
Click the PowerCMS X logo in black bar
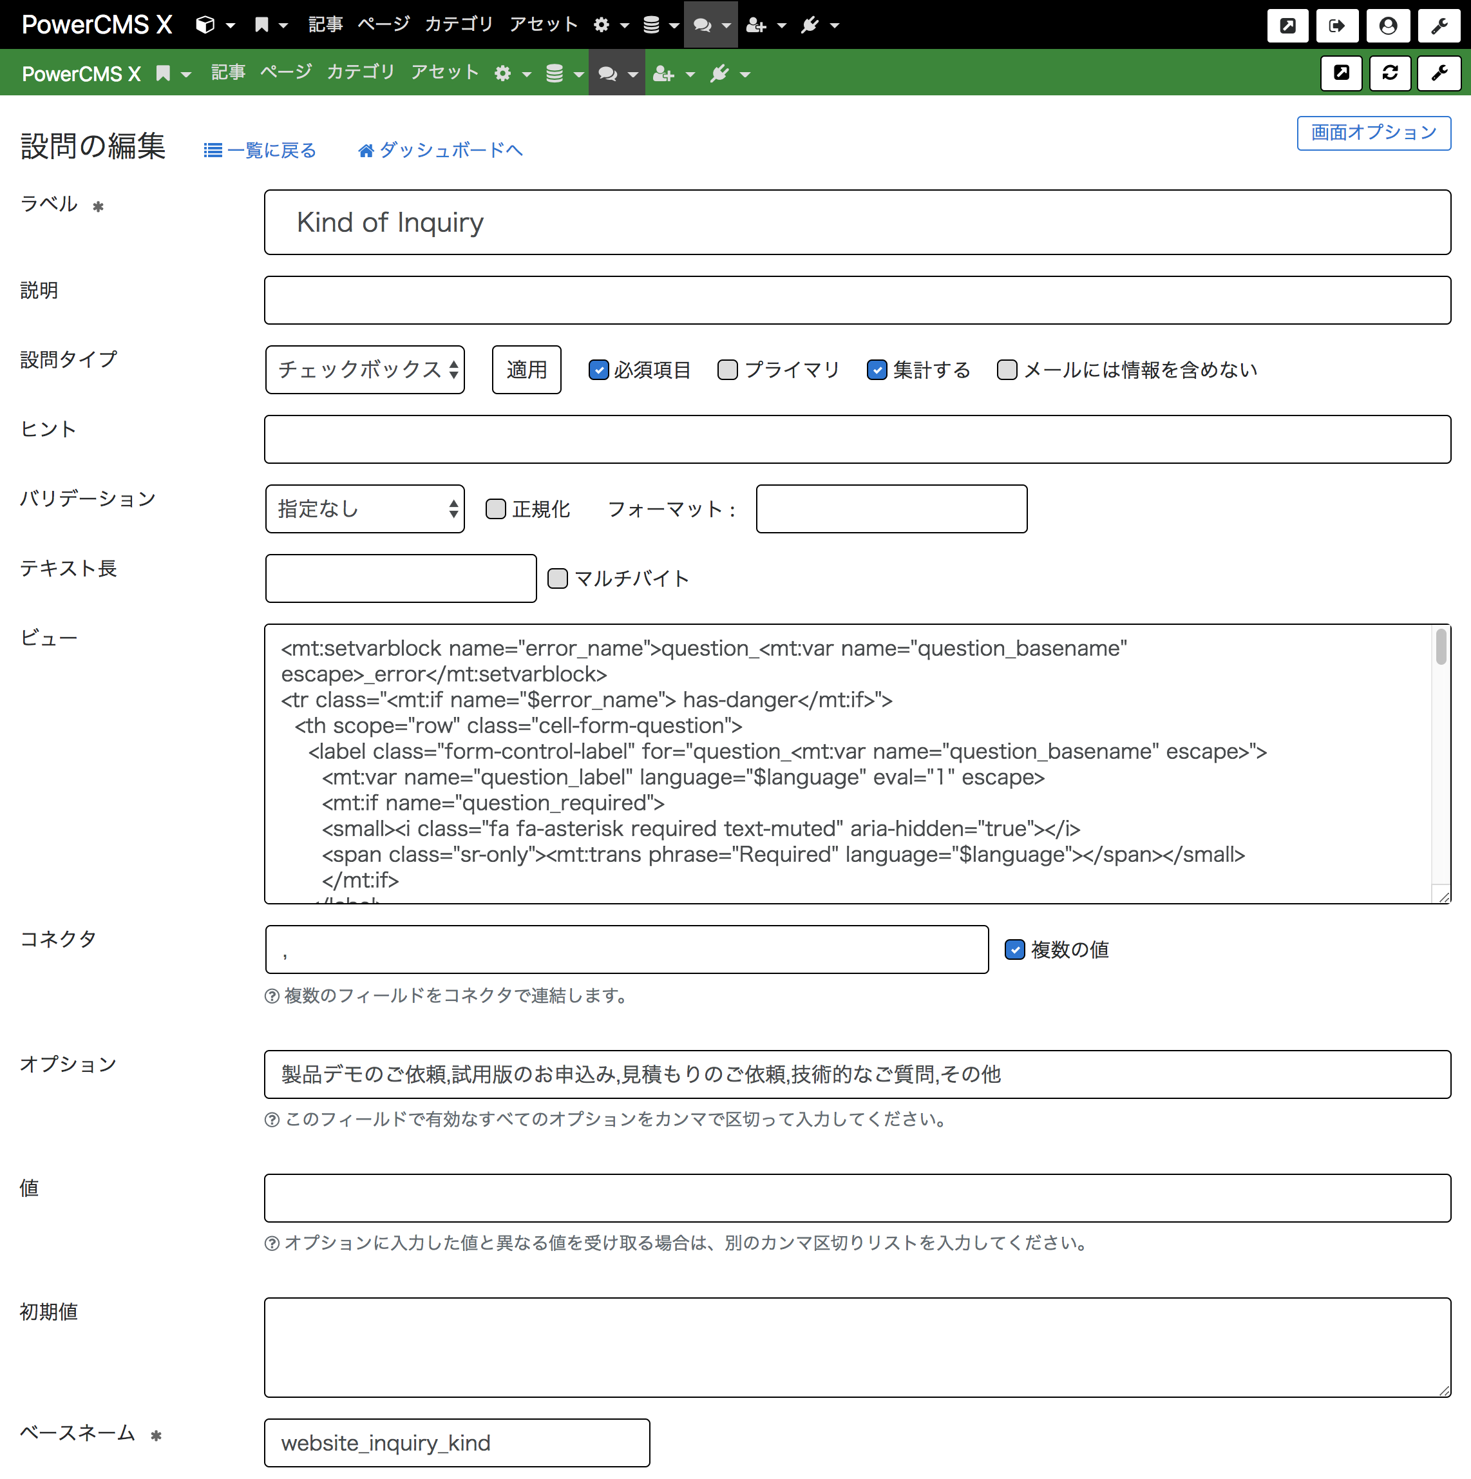[97, 24]
